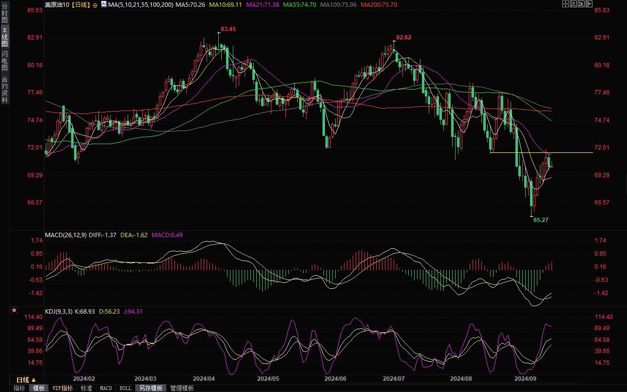
Task: Open MA(5,10,21,55,100,200) parameter settings
Action: point(140,4)
